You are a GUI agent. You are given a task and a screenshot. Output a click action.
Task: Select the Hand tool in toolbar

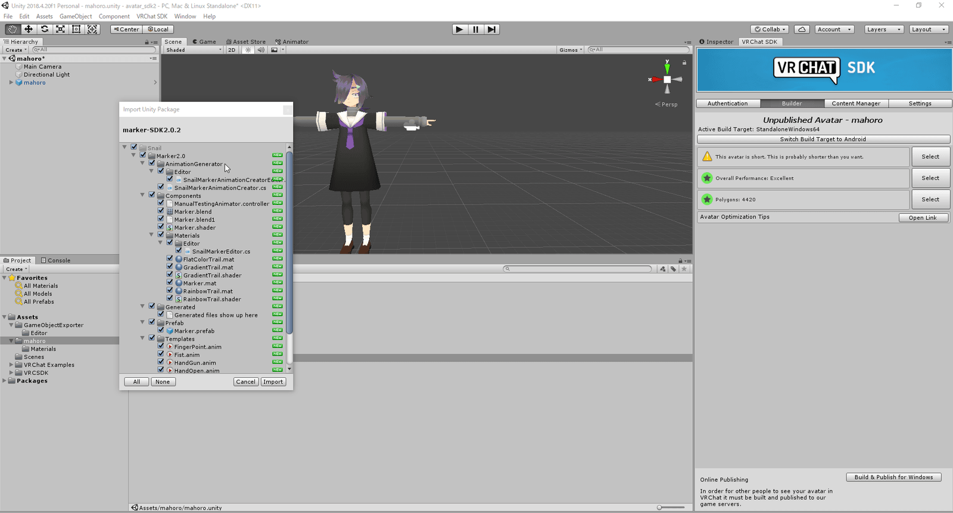coord(12,29)
